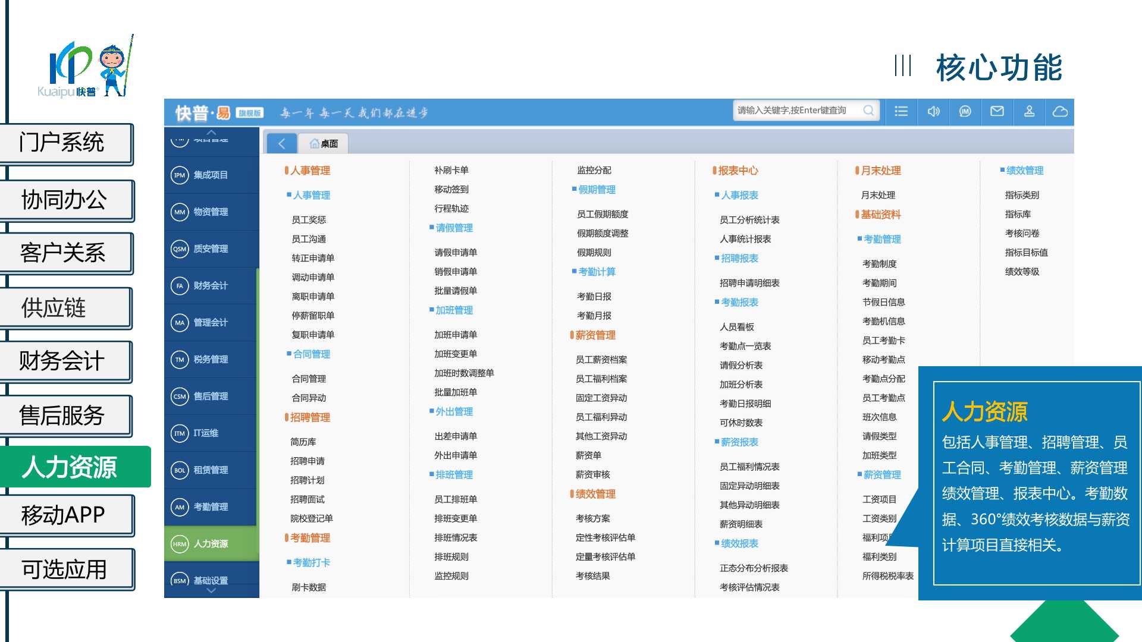Open the 考勤日报 link
Screen dimensions: 1142x642
tap(594, 297)
